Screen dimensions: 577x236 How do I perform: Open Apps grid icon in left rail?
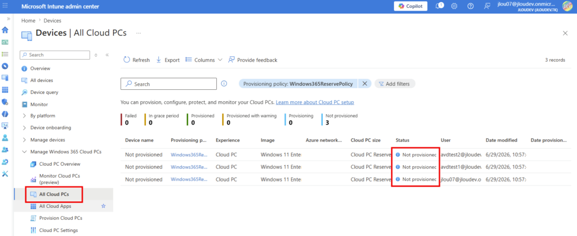click(x=5, y=90)
